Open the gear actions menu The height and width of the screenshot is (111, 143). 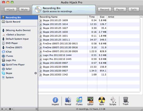[11, 109]
